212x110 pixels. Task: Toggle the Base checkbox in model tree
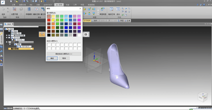coord(9,31)
